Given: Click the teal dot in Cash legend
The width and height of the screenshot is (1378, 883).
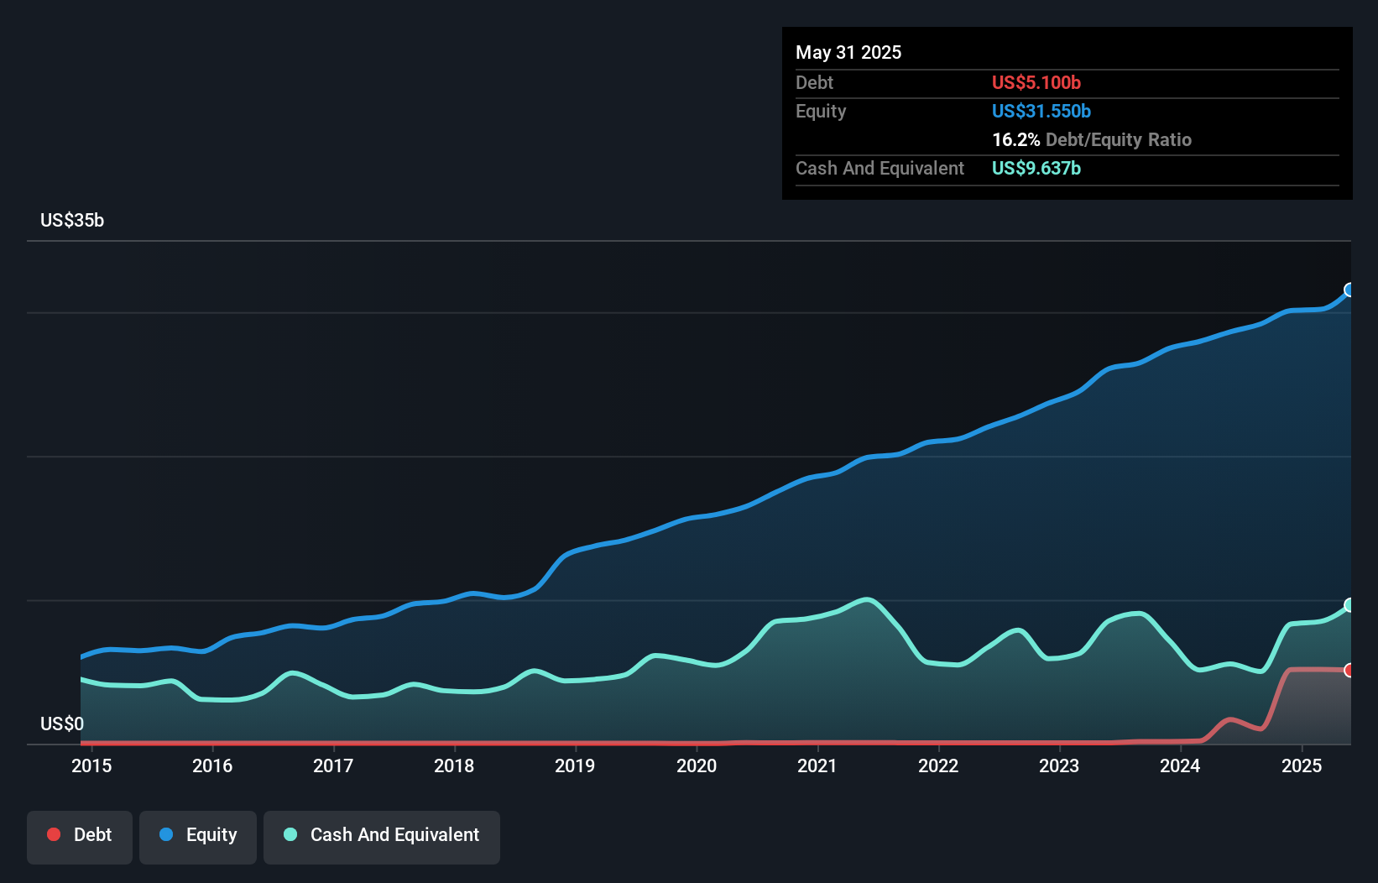Looking at the screenshot, I should (290, 834).
